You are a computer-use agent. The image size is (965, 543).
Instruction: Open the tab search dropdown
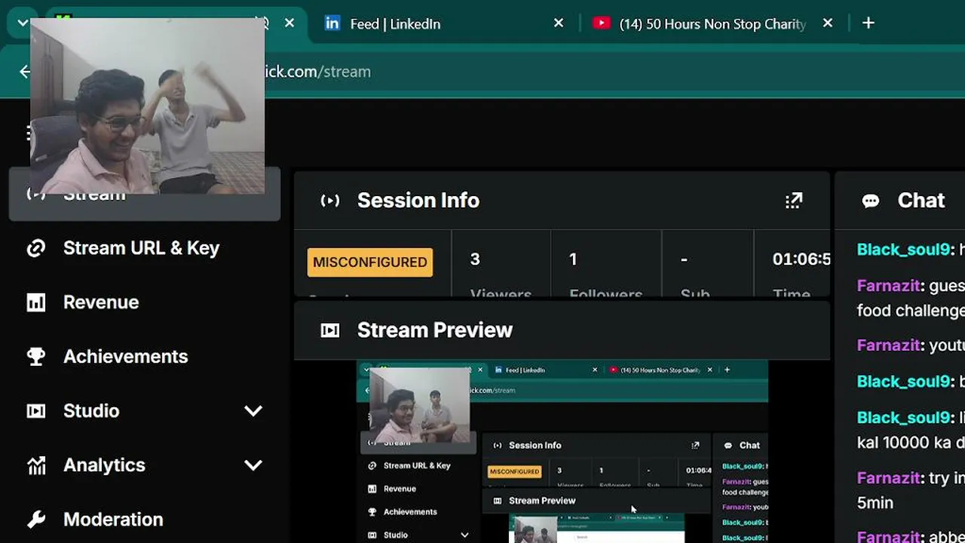[22, 23]
